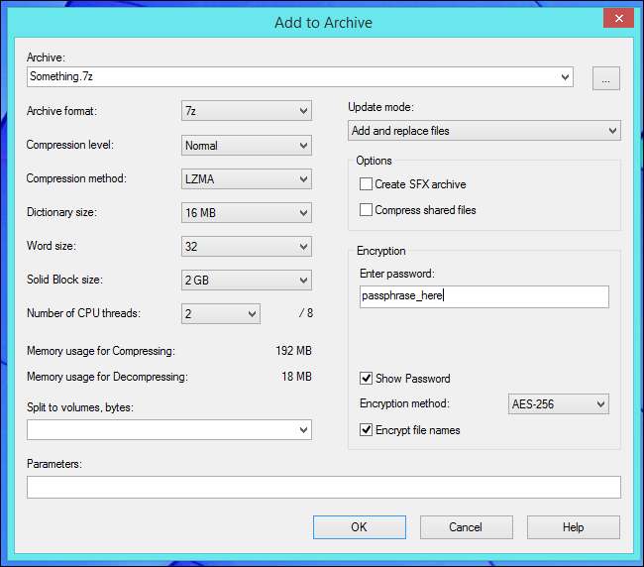
Task: Open the Update mode dropdown
Action: click(484, 131)
